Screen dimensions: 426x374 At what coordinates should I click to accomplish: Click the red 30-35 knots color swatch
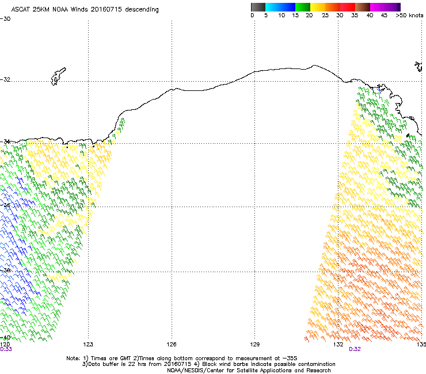click(348, 7)
